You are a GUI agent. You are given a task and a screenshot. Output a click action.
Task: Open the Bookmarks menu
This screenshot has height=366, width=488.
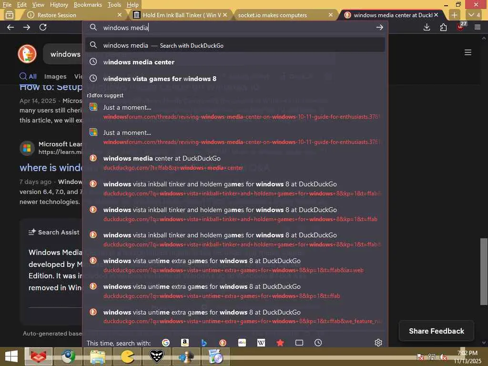[x=88, y=5]
